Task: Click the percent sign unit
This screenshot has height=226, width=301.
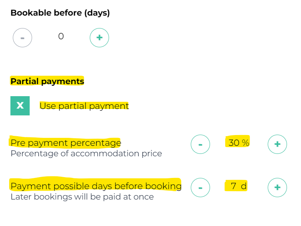Action: pos(245,143)
